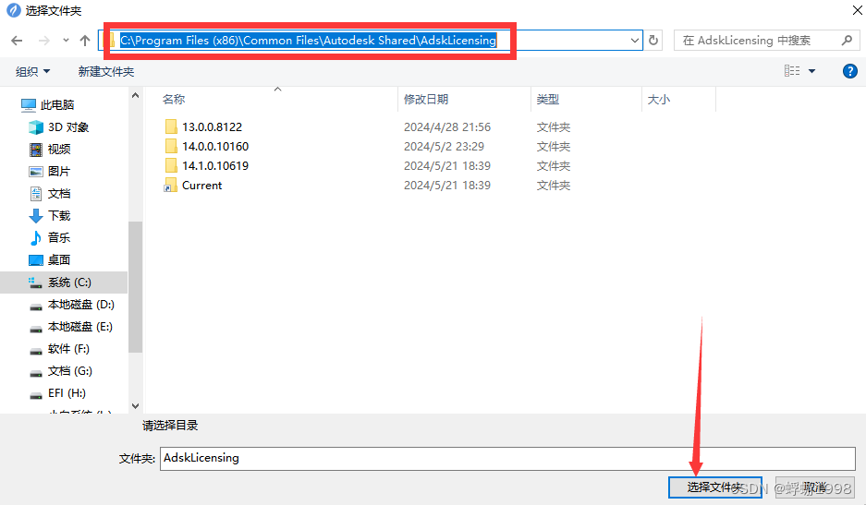Open recent locations dropdown chevron
Screen dimensions: 866x505
click(66, 41)
